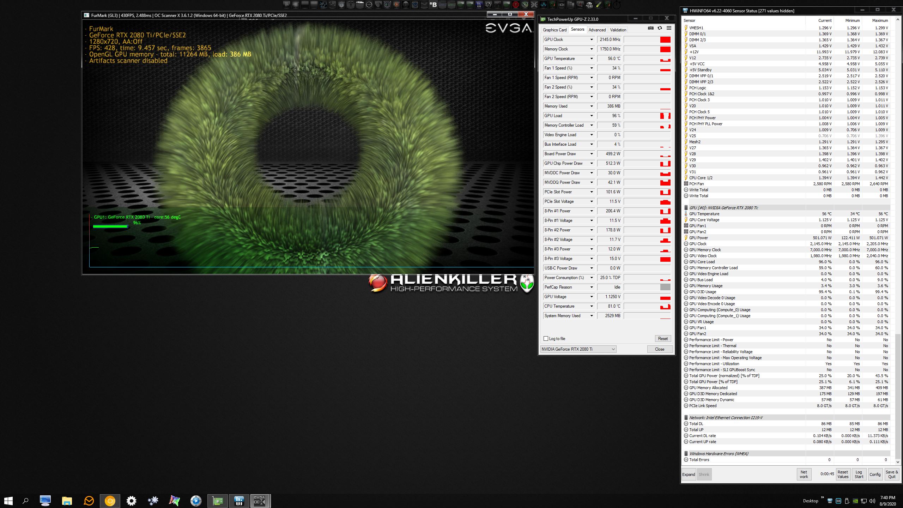Image resolution: width=903 pixels, height=508 pixels.
Task: Launch the white B icon in top dock
Action: [x=433, y=5]
